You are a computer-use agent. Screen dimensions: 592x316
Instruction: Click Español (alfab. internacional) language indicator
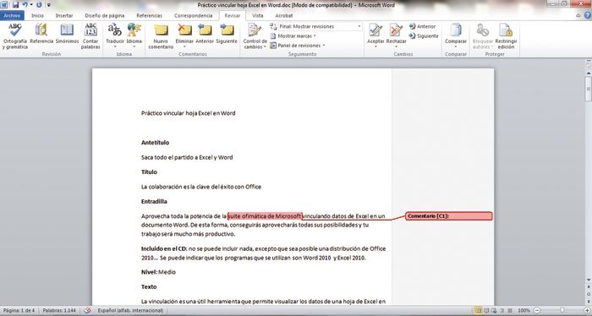tap(130, 310)
